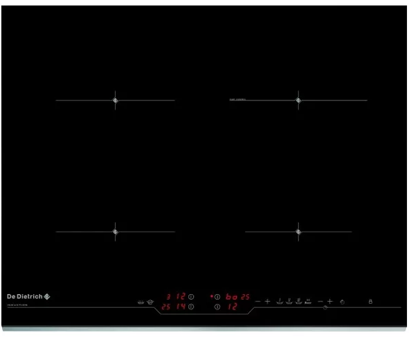Tap the simmering pan icon on left

(x=140, y=302)
